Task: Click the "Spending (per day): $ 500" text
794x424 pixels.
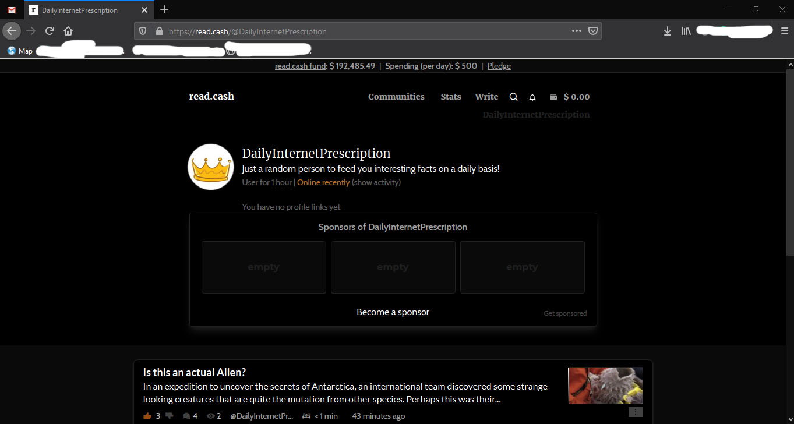Action: tap(431, 66)
